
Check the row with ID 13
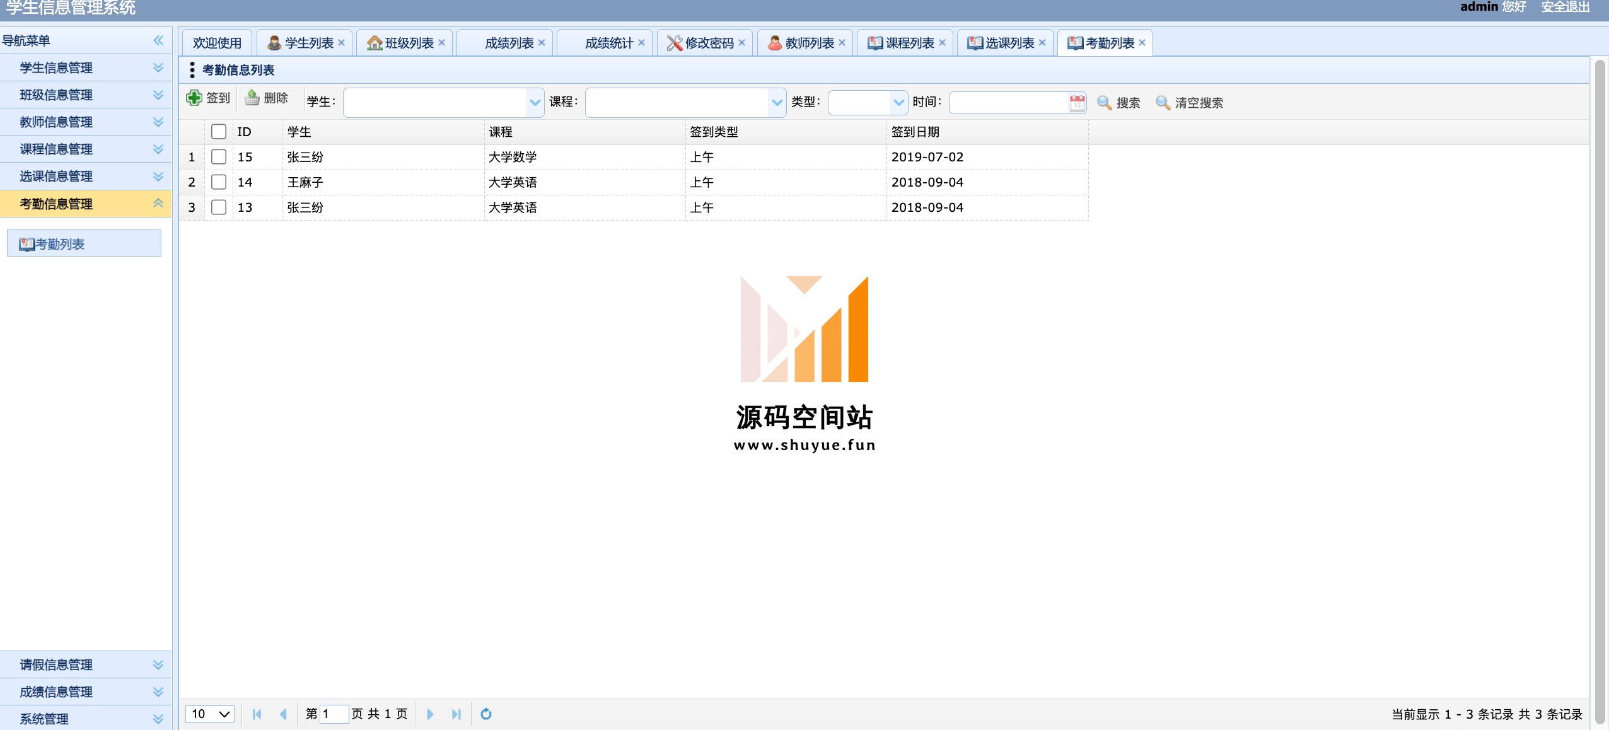point(219,207)
